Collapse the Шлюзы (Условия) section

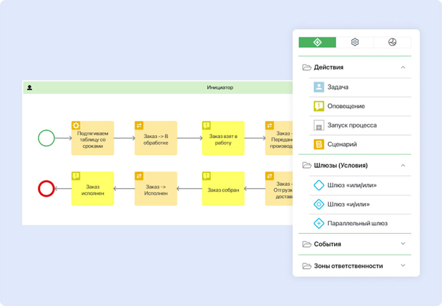pos(403,165)
